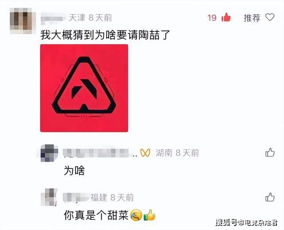Tap the heart icon next to 推荐

(270, 17)
